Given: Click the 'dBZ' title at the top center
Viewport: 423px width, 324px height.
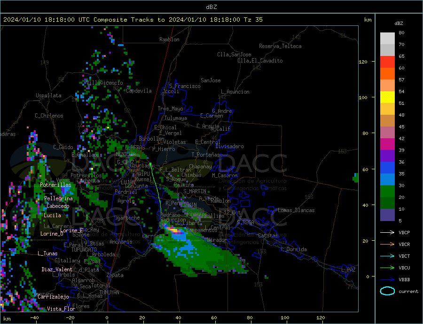Looking at the screenshot, I should tap(211, 7).
